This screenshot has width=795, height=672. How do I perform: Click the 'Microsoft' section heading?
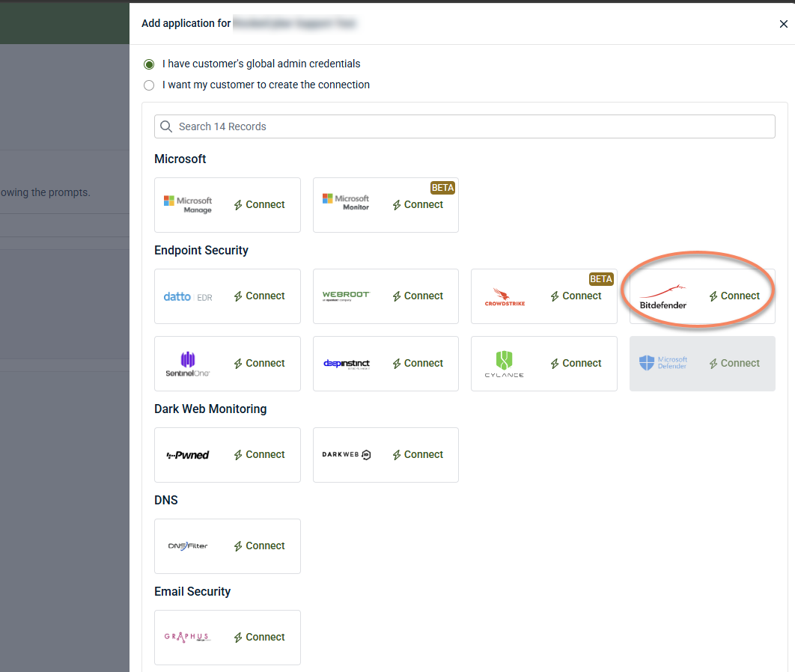tap(180, 159)
